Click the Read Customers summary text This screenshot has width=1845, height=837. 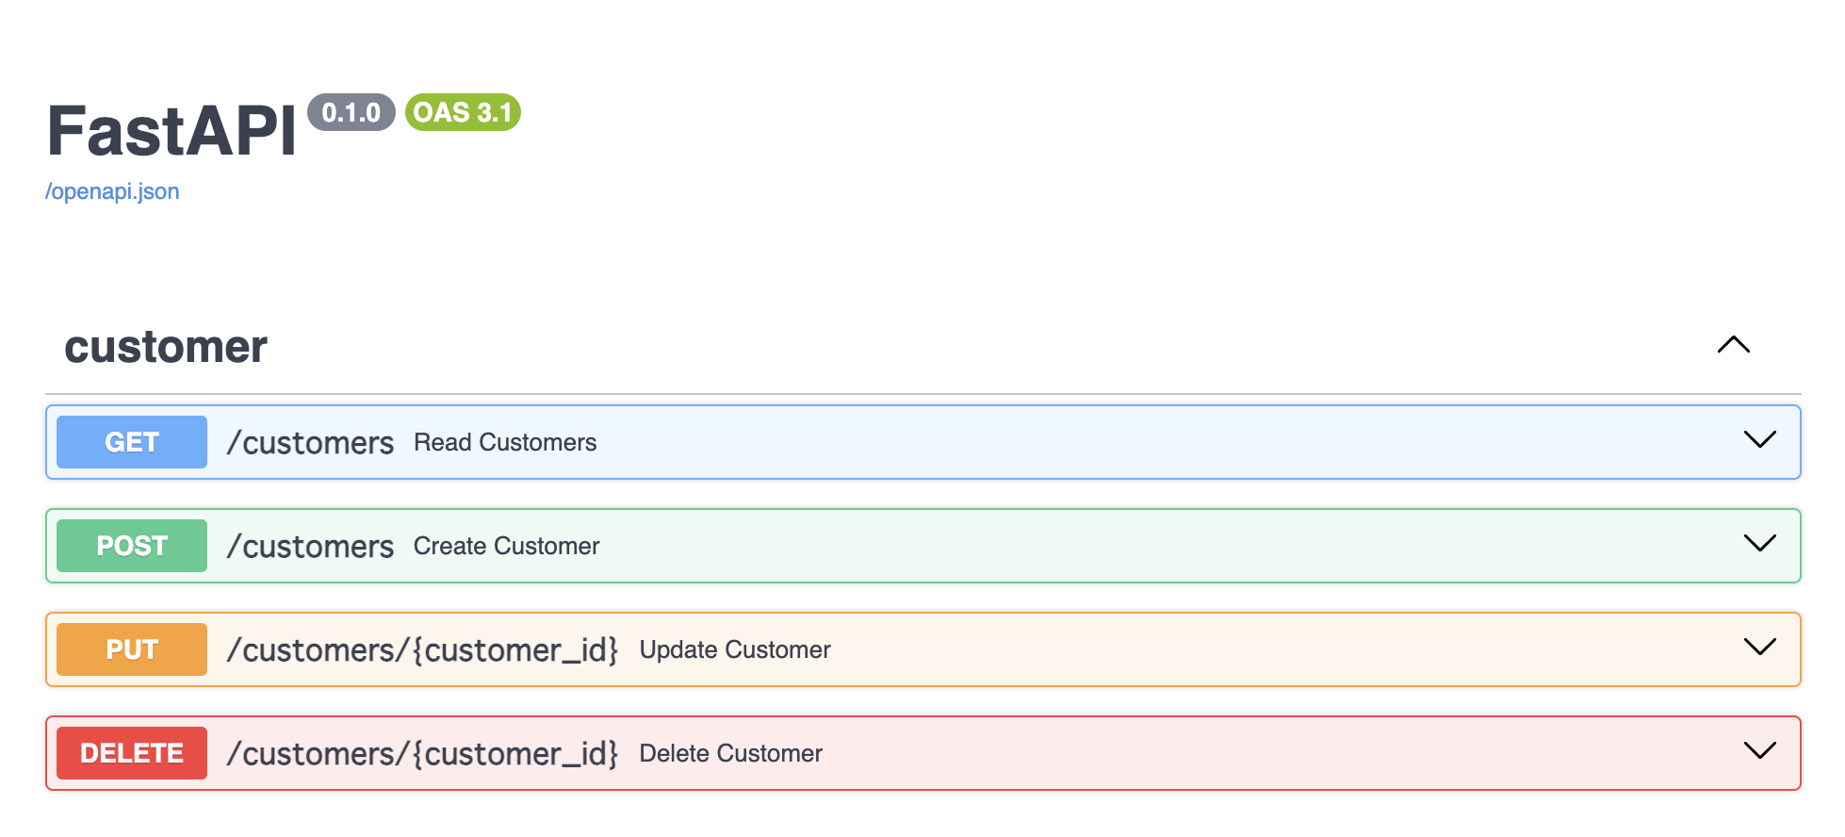click(x=505, y=443)
